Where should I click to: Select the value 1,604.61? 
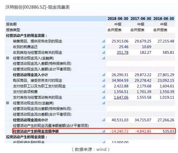167,86
